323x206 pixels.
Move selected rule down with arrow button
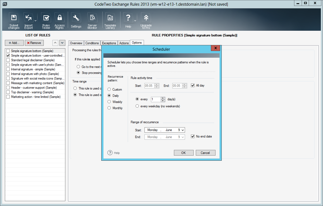click(x=62, y=43)
